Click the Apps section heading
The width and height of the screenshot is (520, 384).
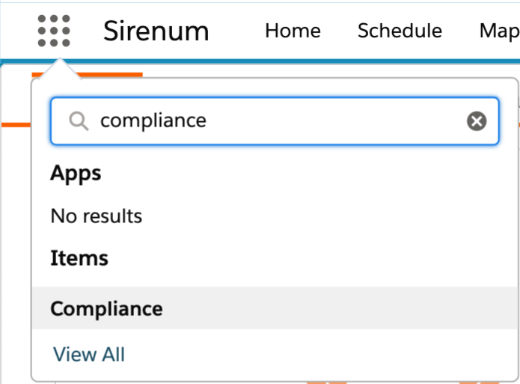(x=76, y=174)
